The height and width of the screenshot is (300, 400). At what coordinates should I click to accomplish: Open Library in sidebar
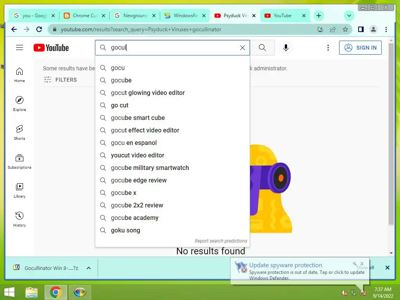(x=20, y=190)
